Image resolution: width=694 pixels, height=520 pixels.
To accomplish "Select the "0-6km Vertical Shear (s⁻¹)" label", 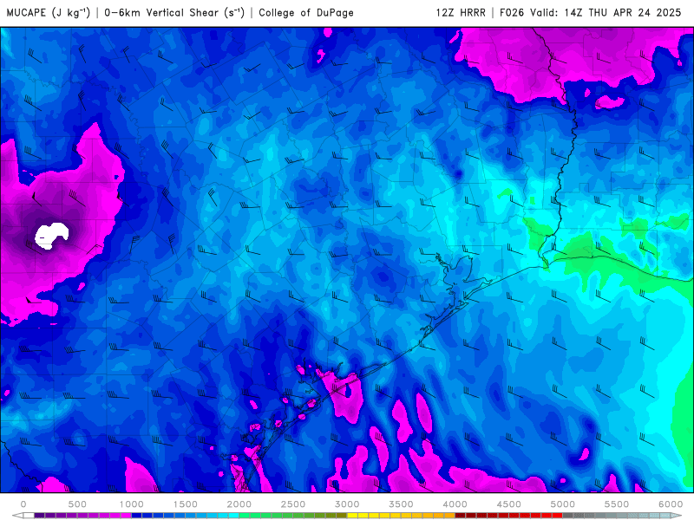I will (x=174, y=12).
